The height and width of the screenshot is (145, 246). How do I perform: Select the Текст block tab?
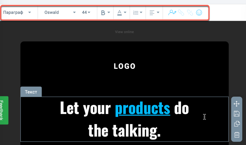[31, 92]
